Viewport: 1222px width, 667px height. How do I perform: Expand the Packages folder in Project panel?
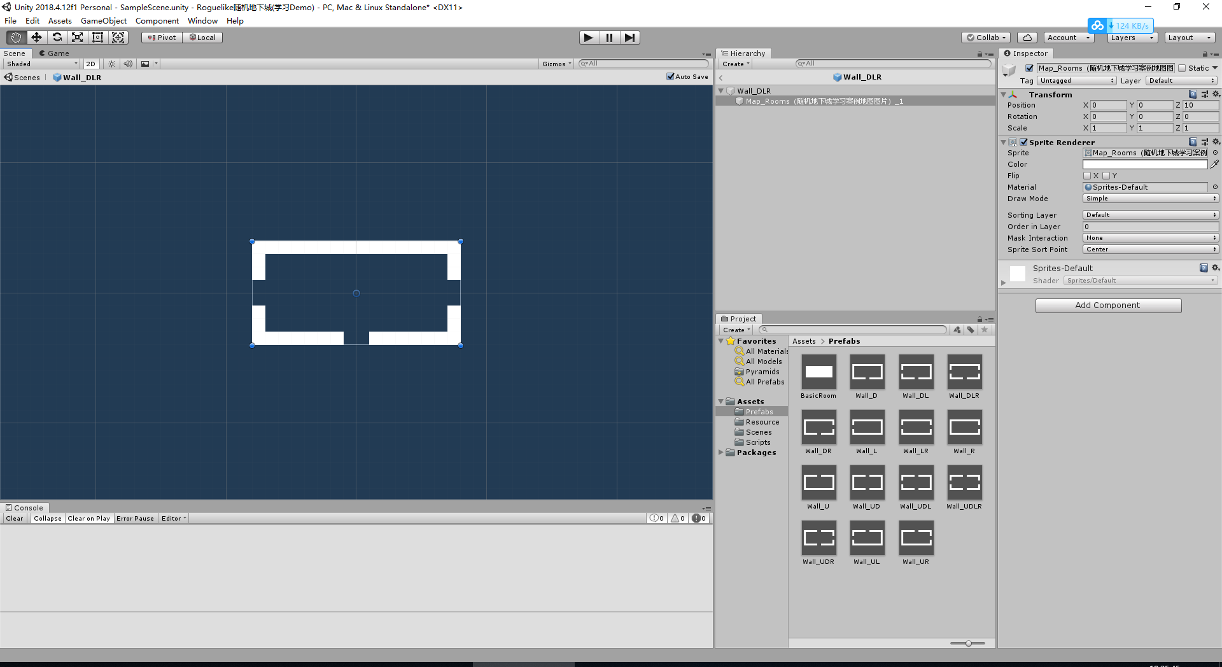pyautogui.click(x=721, y=453)
